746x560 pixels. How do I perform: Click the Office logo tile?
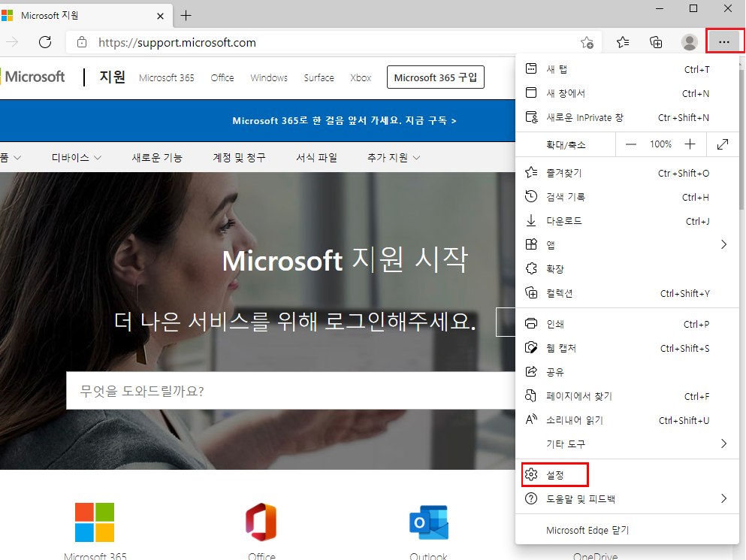click(x=261, y=522)
